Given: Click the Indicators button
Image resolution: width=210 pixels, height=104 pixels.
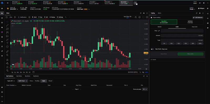Looking at the screenshot, I should click(x=22, y=17).
